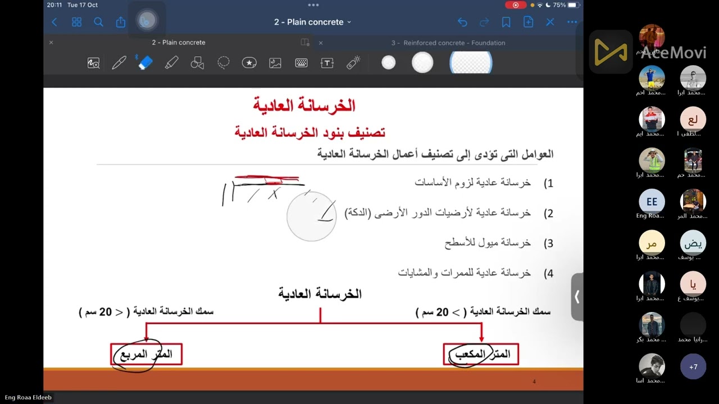This screenshot has height=404, width=719.
Task: Select the Shapes tool
Action: tap(197, 63)
